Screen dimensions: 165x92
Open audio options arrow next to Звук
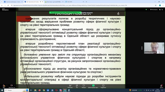tap(7, 85)
